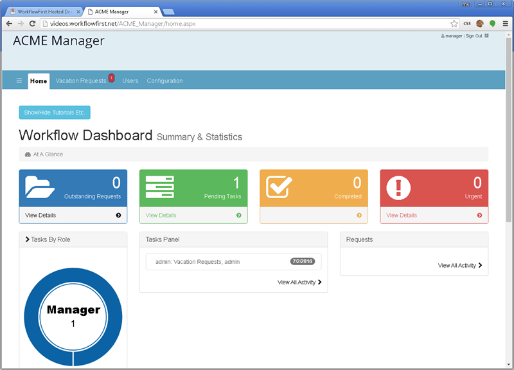
Task: Click the user icon beside manager
Action: click(443, 36)
